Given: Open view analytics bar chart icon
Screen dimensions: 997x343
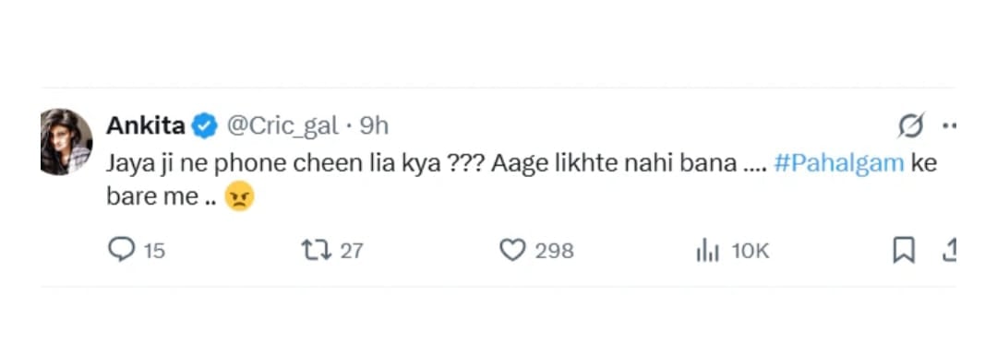Looking at the screenshot, I should (707, 252).
